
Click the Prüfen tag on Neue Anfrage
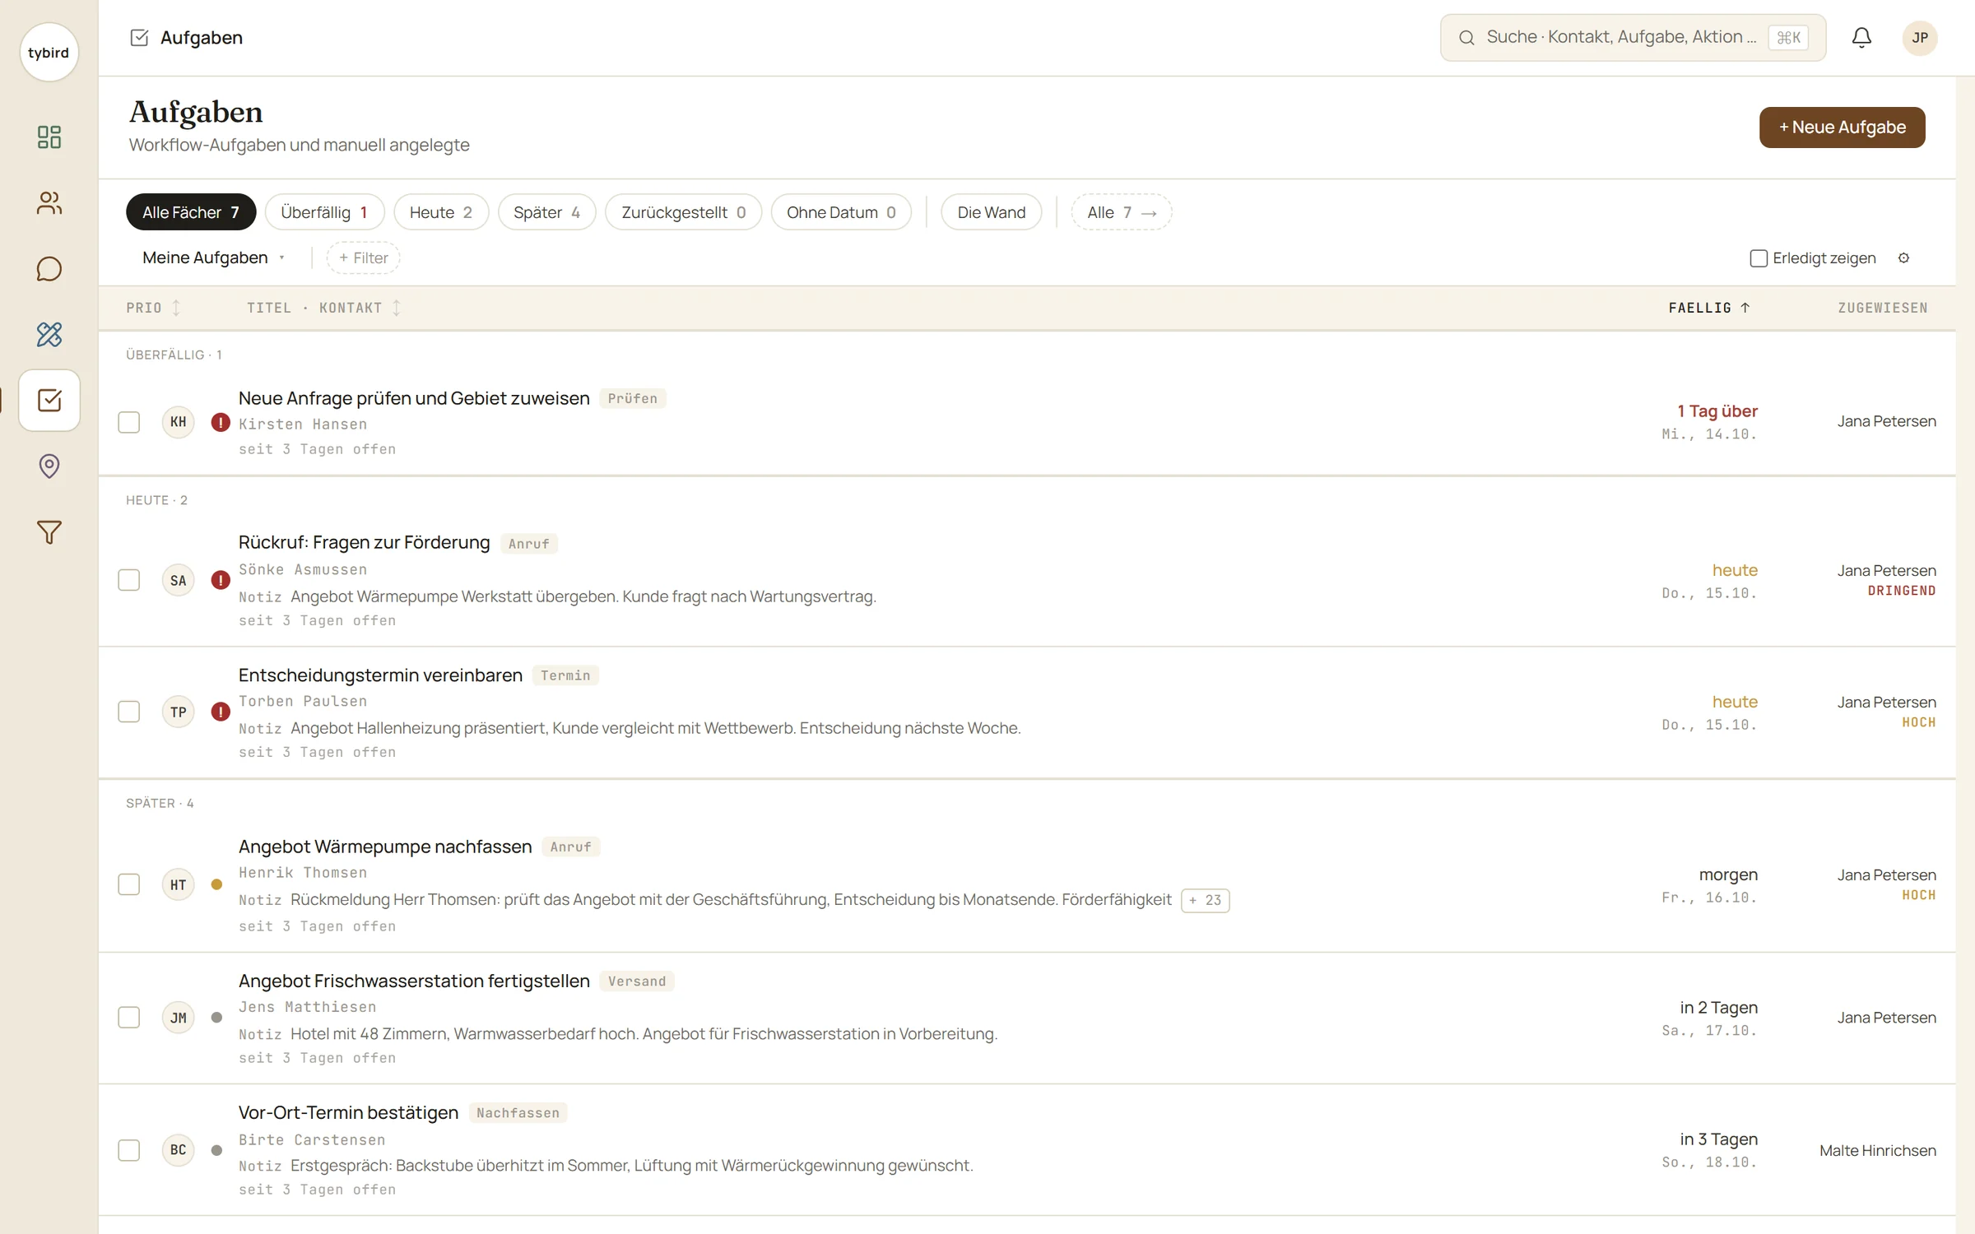coord(632,399)
